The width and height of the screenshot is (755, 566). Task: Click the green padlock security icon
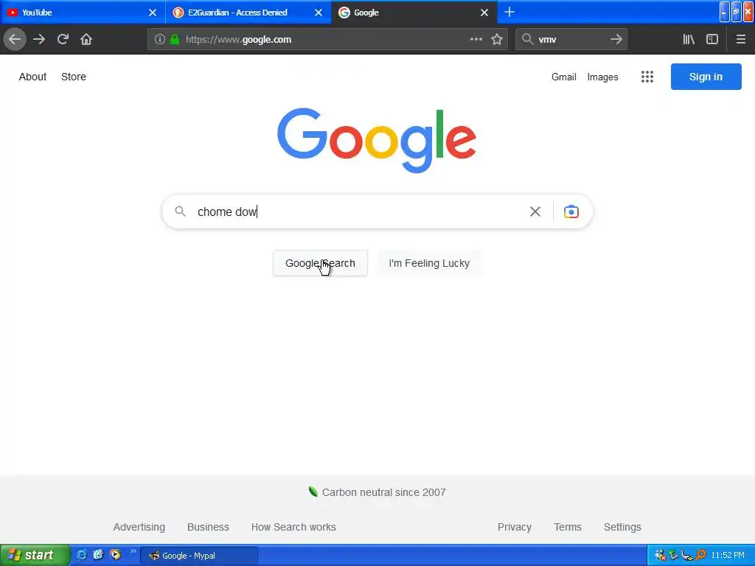175,39
